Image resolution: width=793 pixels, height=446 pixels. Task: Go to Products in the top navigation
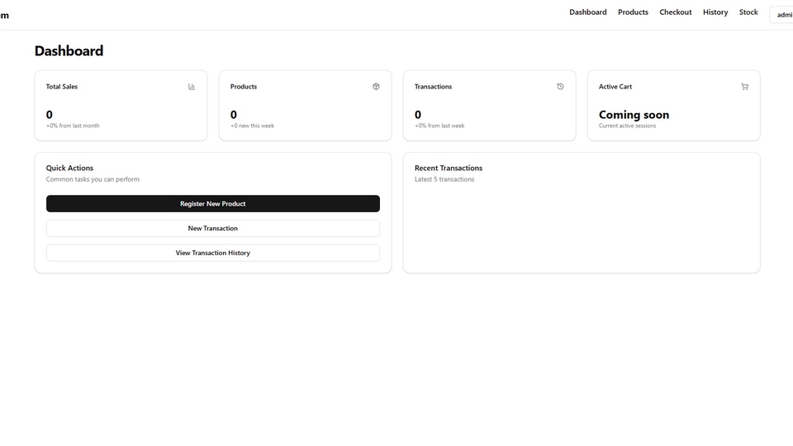point(633,12)
